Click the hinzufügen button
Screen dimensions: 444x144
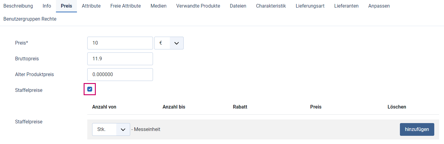coord(417,129)
